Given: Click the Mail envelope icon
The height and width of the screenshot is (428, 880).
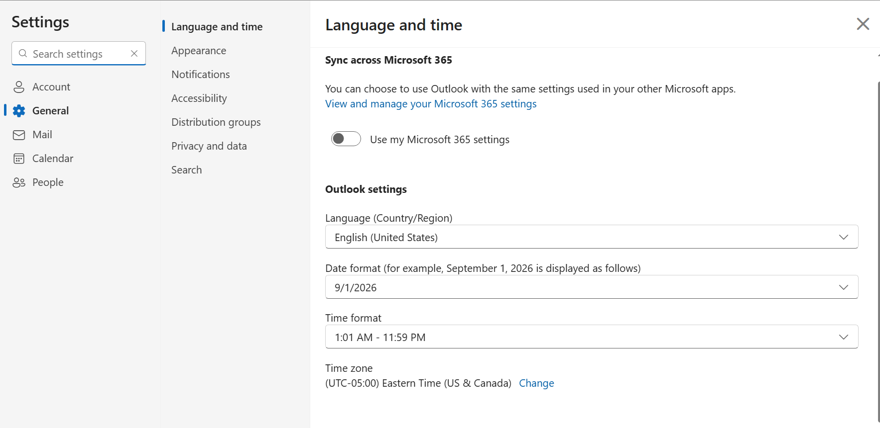Looking at the screenshot, I should tap(19, 135).
